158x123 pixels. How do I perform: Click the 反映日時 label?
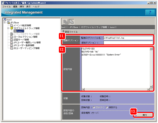(105, 100)
